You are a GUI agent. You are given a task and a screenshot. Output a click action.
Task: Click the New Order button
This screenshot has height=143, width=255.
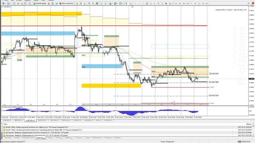coord(40,3)
